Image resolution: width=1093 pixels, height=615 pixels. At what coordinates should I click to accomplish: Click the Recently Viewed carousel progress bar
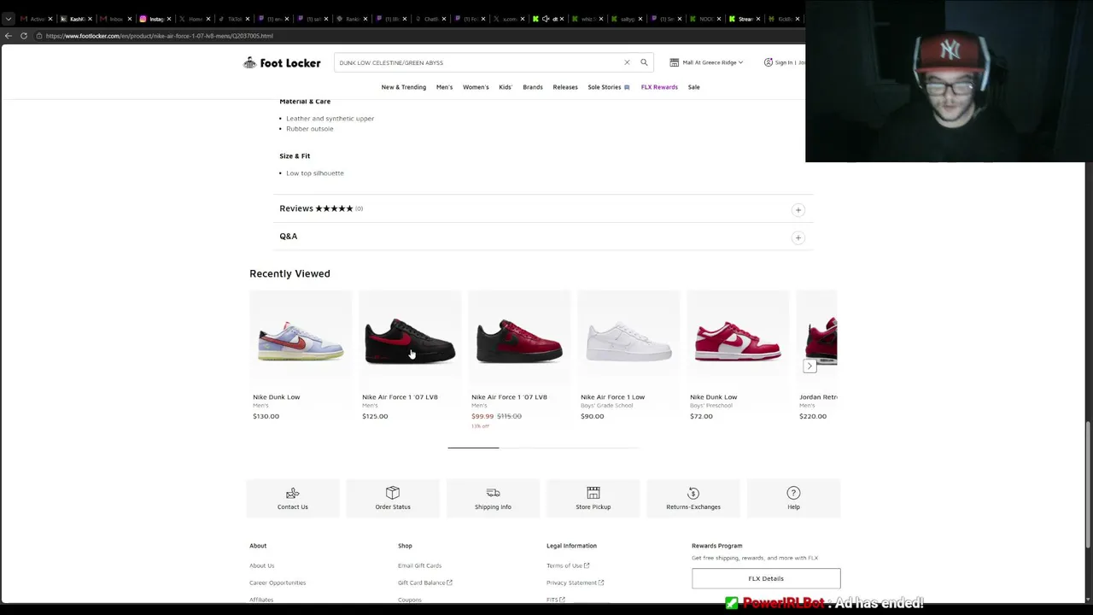[x=543, y=447]
